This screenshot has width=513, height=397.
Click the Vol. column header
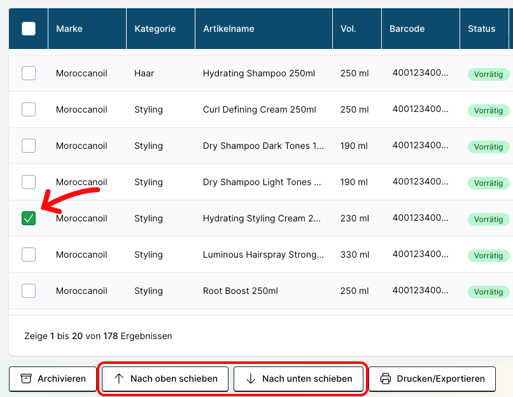pyautogui.click(x=348, y=29)
